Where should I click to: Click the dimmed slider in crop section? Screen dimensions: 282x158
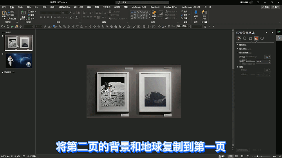252,75
